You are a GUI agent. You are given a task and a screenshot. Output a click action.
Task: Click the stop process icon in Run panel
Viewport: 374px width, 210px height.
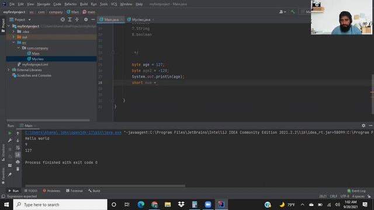click(x=10, y=149)
